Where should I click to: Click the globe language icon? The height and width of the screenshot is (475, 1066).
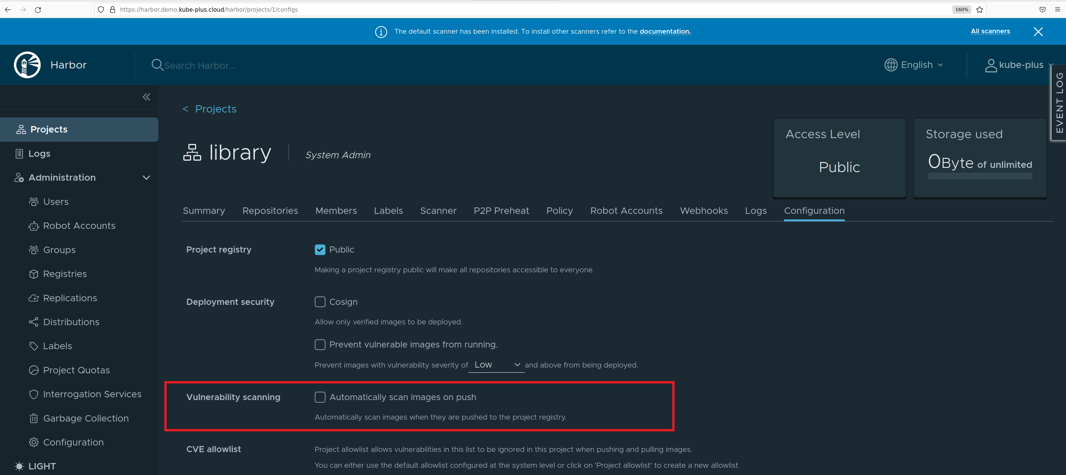(x=890, y=65)
